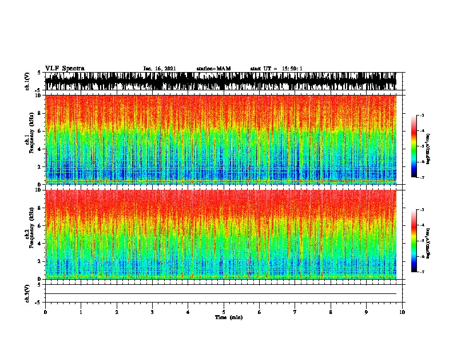
Task: Click the ch.1 spectrogram panel
Action: (221, 140)
